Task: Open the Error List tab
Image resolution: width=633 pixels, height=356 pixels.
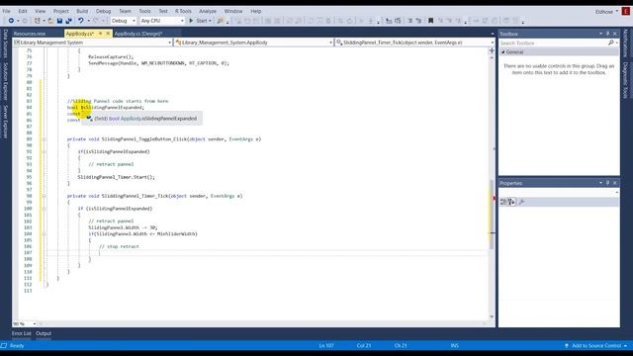Action: (x=22, y=333)
